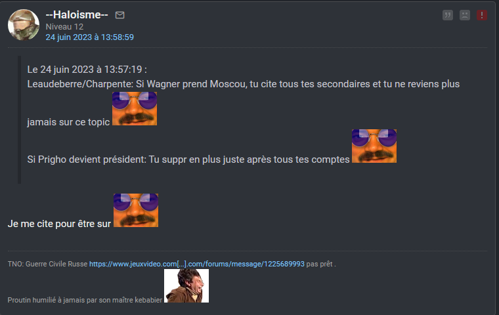
Task: Click the envelope private message icon
Action: coord(119,15)
